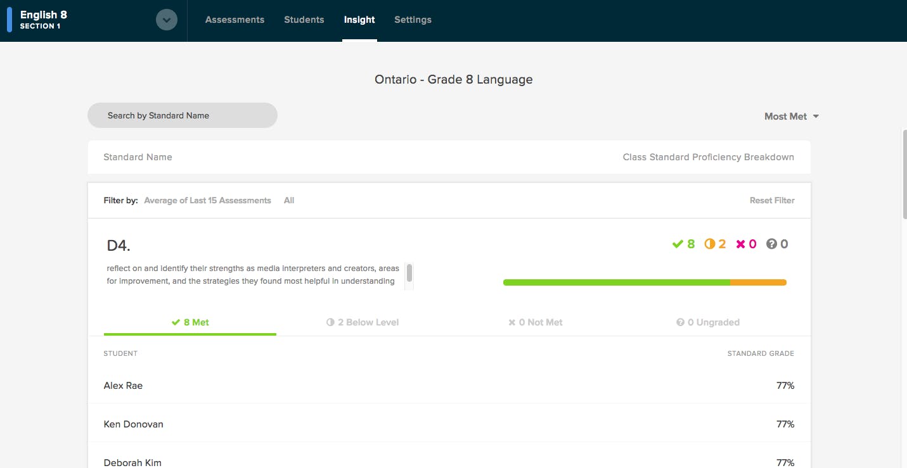Select the Insight tab
Image resolution: width=907 pixels, height=468 pixels.
(x=359, y=20)
